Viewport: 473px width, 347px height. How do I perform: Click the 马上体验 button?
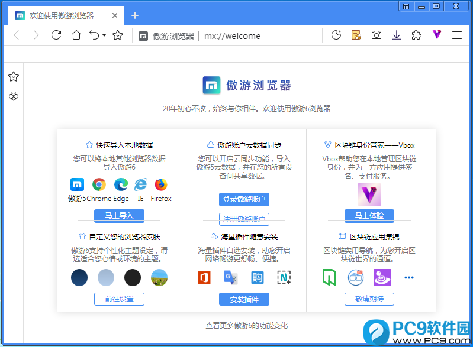[369, 216]
